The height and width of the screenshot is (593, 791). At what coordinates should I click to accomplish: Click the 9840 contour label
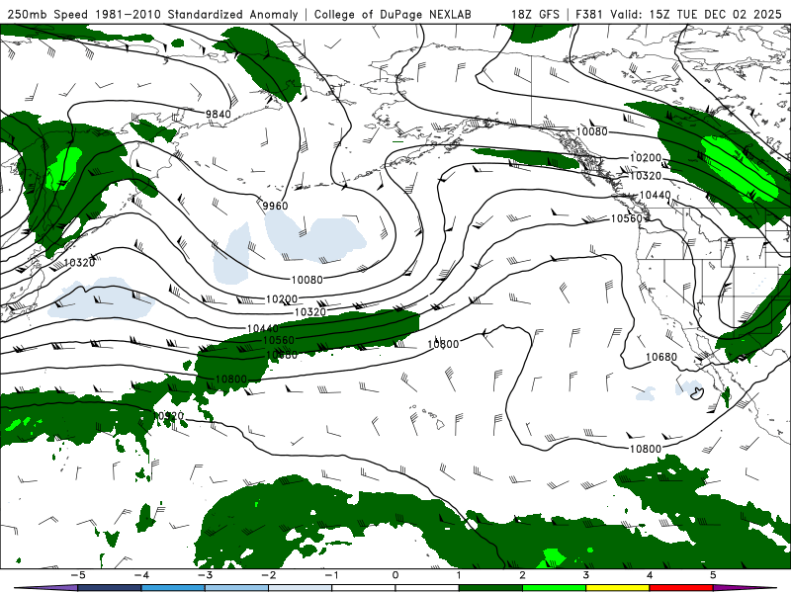point(218,114)
